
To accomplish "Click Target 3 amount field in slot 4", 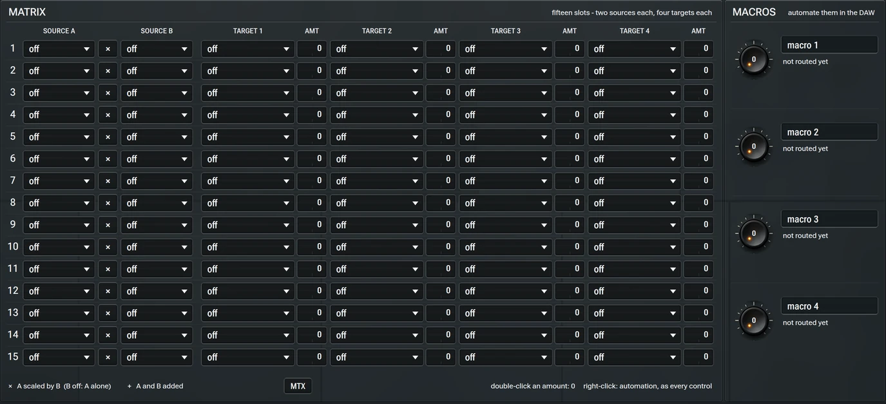I will pos(570,115).
